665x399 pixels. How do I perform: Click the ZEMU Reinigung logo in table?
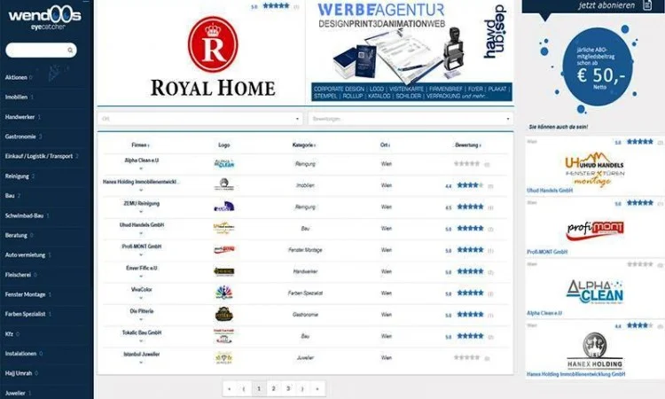[224, 207]
